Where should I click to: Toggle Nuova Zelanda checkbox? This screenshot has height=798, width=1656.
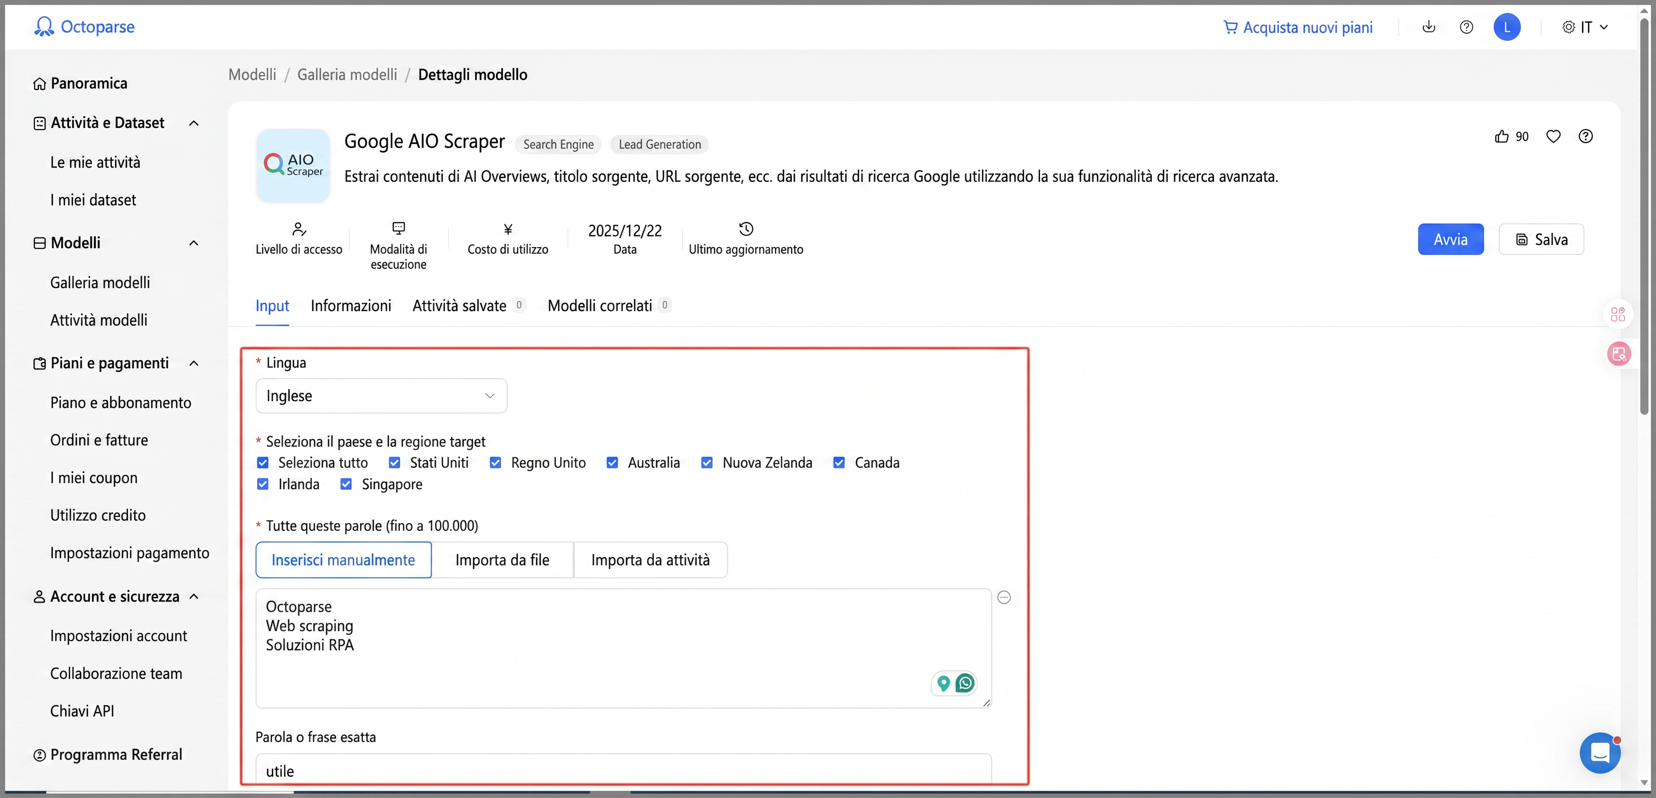pos(707,462)
